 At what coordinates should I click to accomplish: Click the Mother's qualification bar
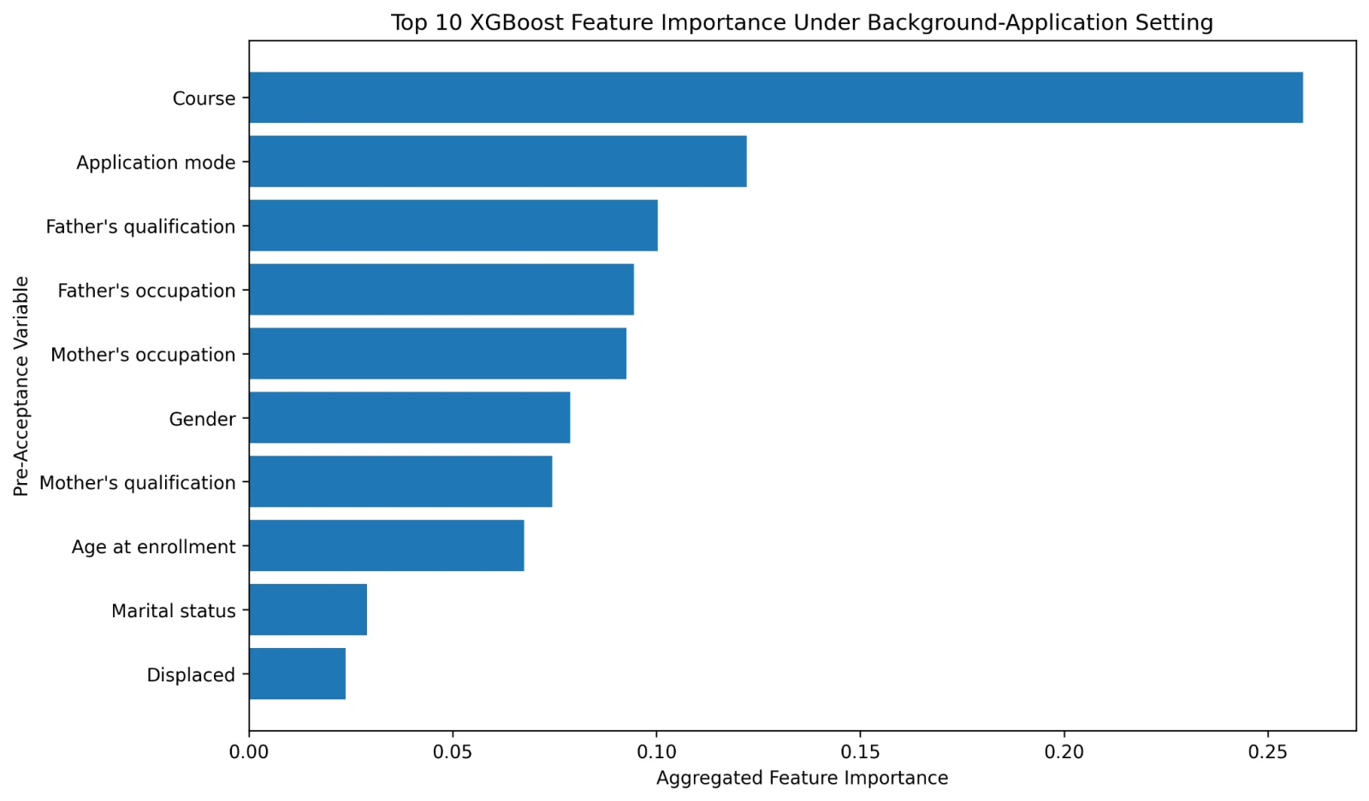400,482
